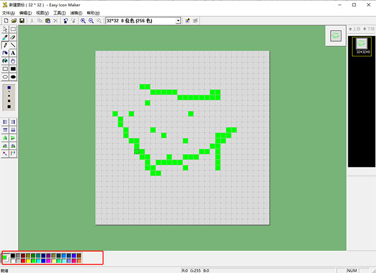
Task: Select the arrow pointer tool
Action: click(5, 29)
